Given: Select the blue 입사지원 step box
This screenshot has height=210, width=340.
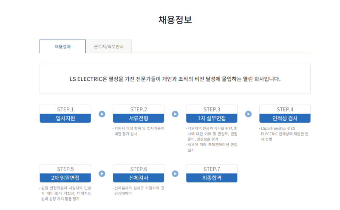Looking at the screenshot, I should pyautogui.click(x=65, y=118).
